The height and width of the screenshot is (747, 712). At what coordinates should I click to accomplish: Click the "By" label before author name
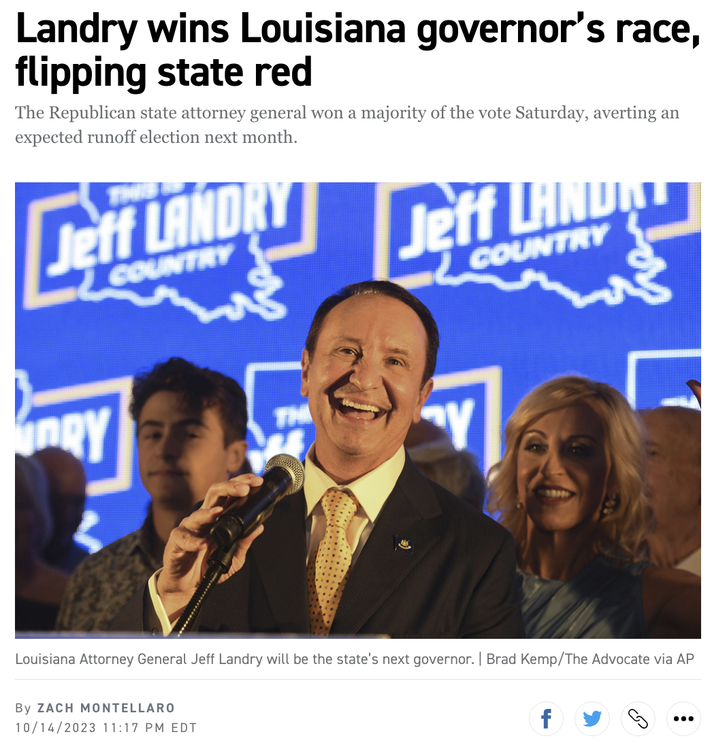23,708
